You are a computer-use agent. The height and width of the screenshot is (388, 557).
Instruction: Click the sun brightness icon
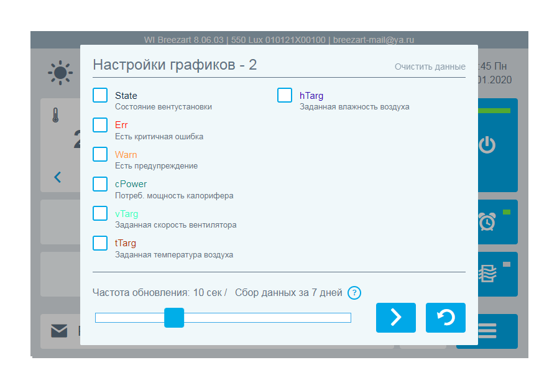[x=60, y=73]
